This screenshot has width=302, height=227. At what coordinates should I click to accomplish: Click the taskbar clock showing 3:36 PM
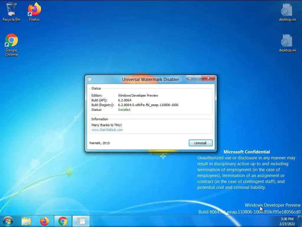[x=287, y=219]
